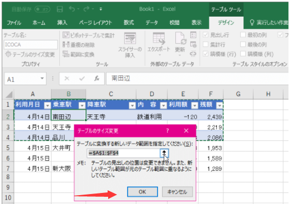289x204 pixels.
Task: Click the formula bar containing 南田辺
Action: pyautogui.click(x=197, y=79)
